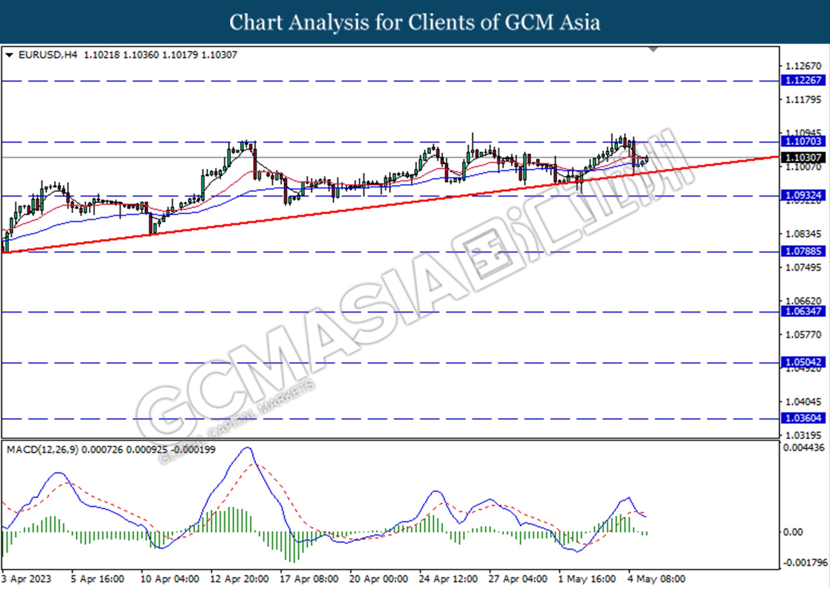830x592 pixels.
Task: Click the 1.05042 price level label
Action: (803, 362)
